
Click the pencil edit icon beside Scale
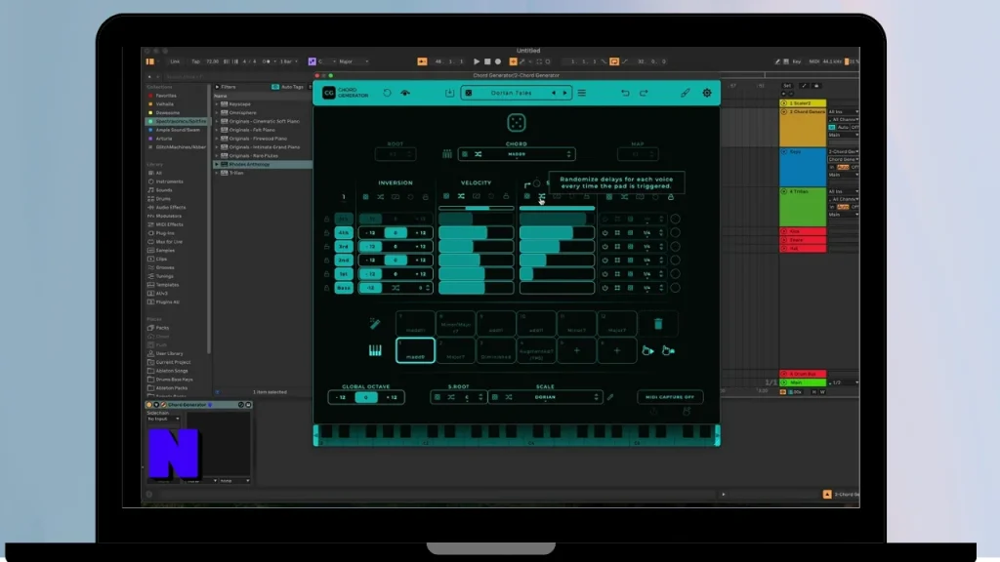610,397
